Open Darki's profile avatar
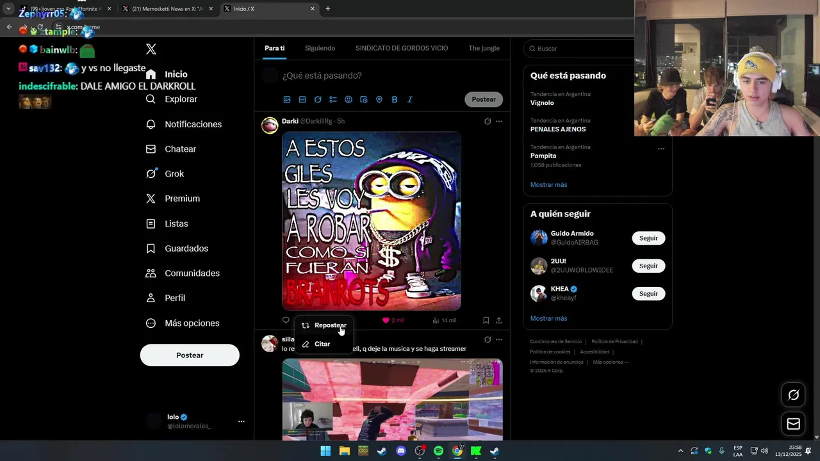This screenshot has width=820, height=461. 270,125
